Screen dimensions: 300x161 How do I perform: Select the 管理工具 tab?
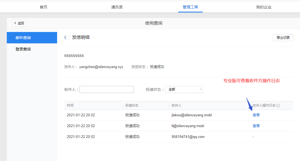point(190,7)
